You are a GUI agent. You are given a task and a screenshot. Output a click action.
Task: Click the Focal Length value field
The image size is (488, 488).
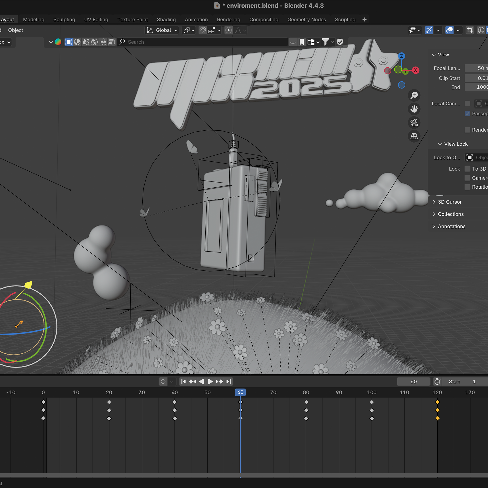477,68
